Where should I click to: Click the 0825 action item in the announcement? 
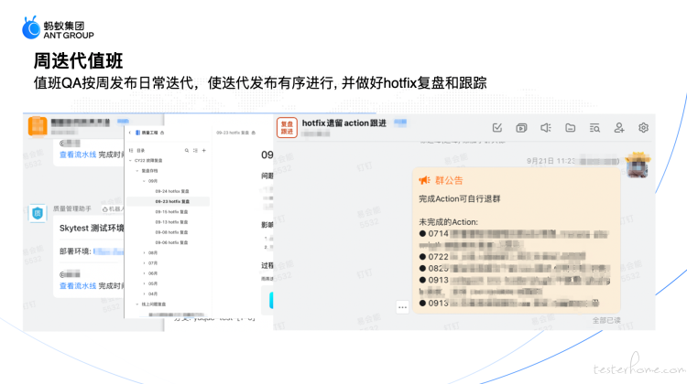pyautogui.click(x=513, y=268)
